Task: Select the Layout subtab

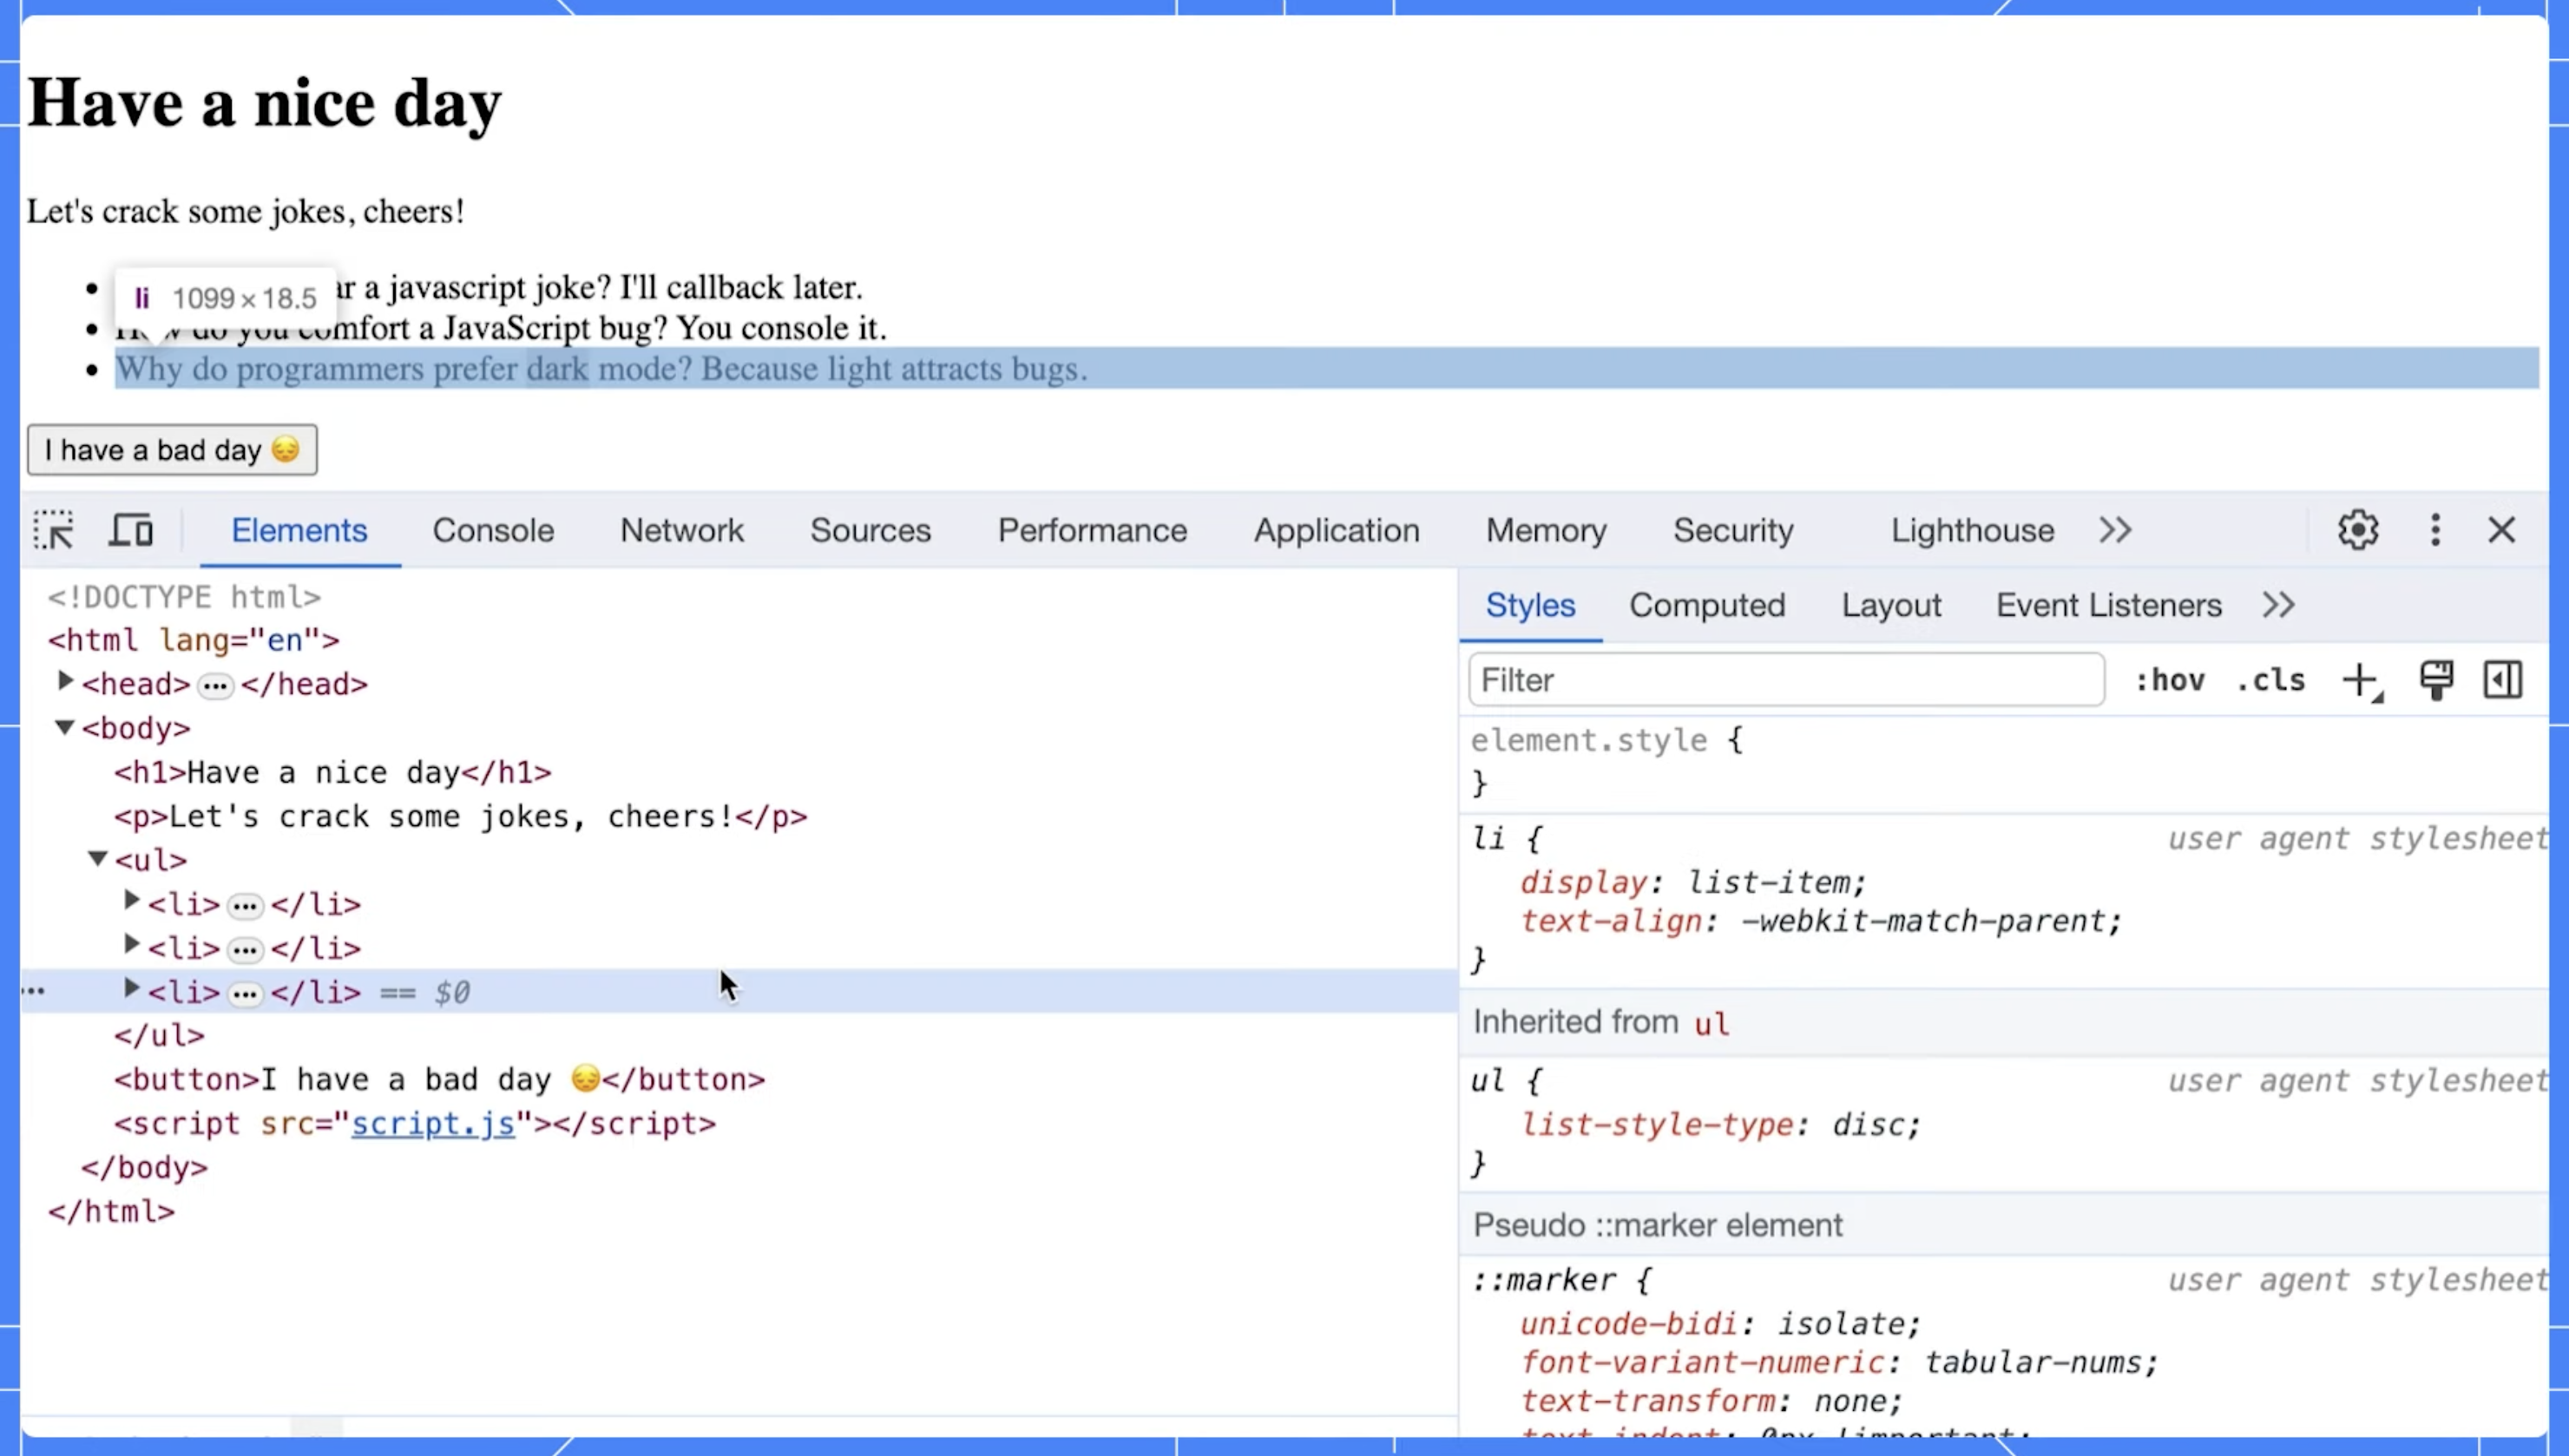Action: pyautogui.click(x=1891, y=605)
